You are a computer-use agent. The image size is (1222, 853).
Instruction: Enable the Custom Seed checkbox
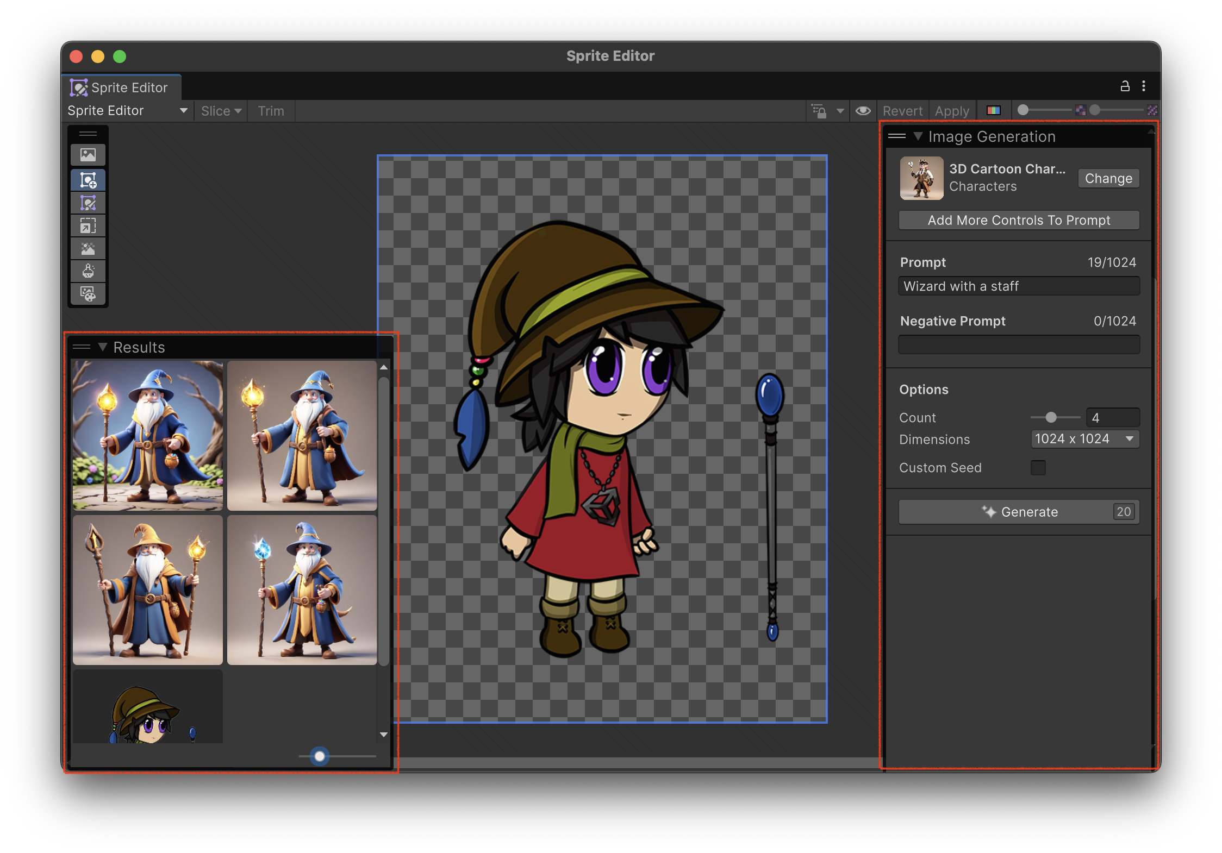pos(1038,468)
